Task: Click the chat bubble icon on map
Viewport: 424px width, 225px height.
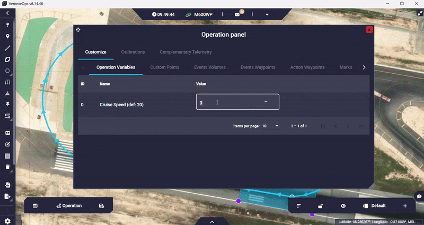Action: point(419,196)
